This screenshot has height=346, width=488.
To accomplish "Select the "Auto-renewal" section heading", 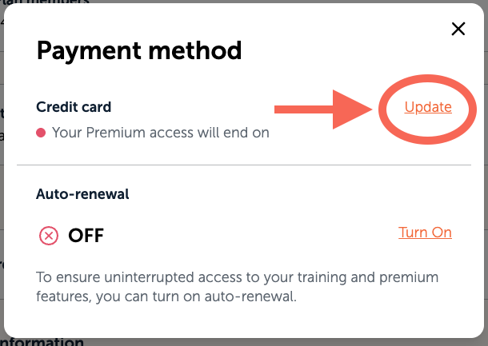I will (x=82, y=193).
